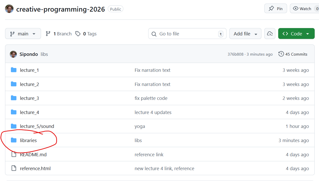Click the Sipondo commit author avatar
The image size is (319, 181).
13,54
